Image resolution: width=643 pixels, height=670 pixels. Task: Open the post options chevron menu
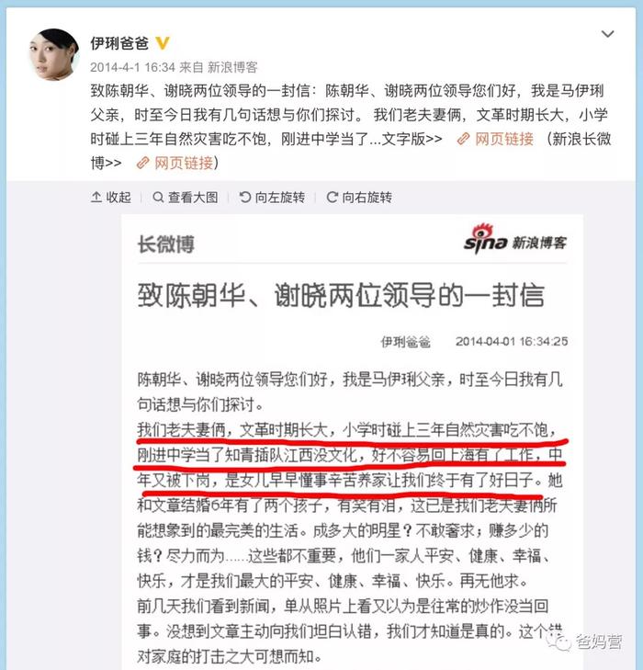[607, 34]
